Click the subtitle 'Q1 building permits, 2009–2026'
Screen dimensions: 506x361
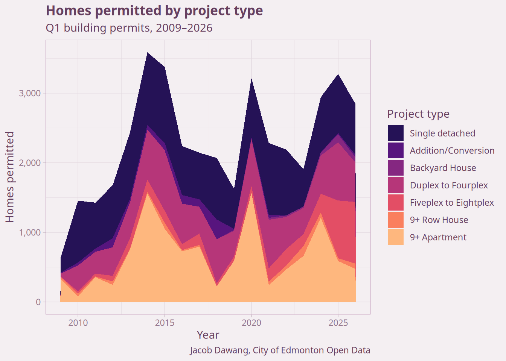(129, 28)
